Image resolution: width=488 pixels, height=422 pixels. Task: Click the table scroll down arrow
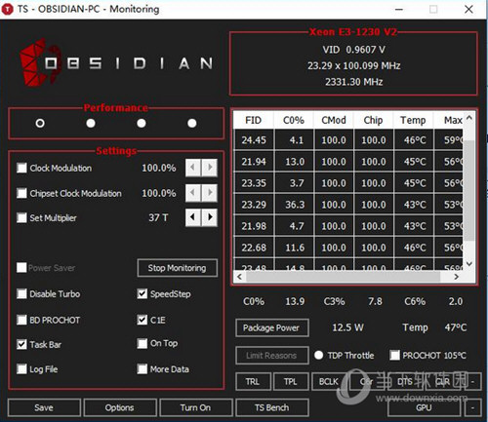[469, 263]
